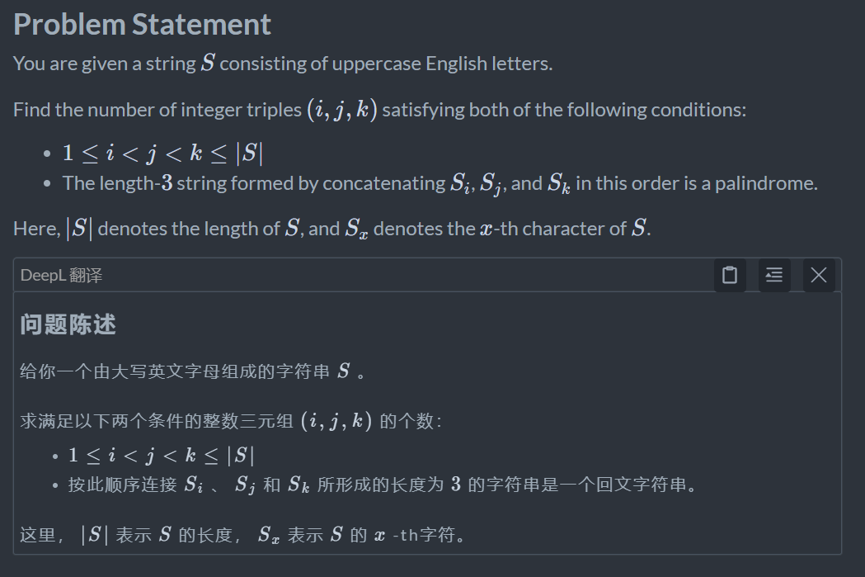This screenshot has height=577, width=865.
Task: Select the inequality bullet in the Chinese translation
Action: pos(161,456)
